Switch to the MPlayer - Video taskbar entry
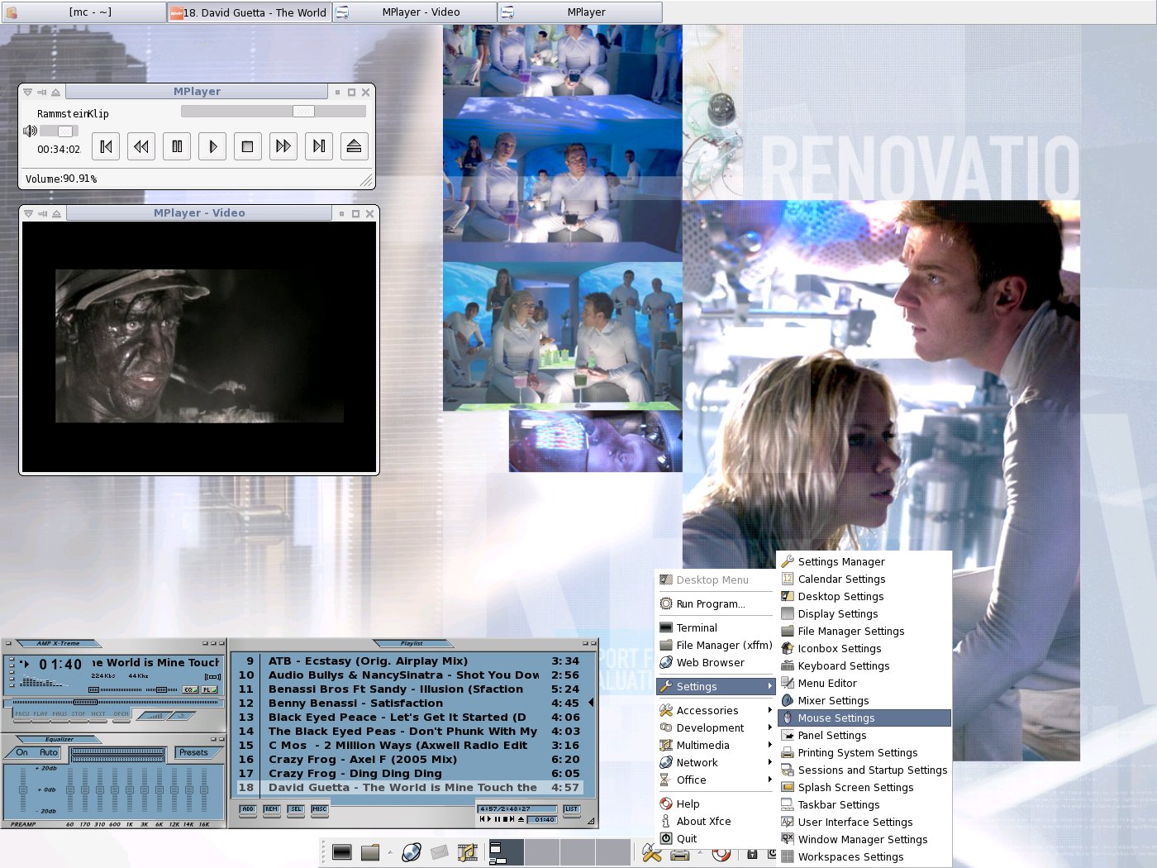Viewport: 1157px width, 868px height. click(415, 12)
